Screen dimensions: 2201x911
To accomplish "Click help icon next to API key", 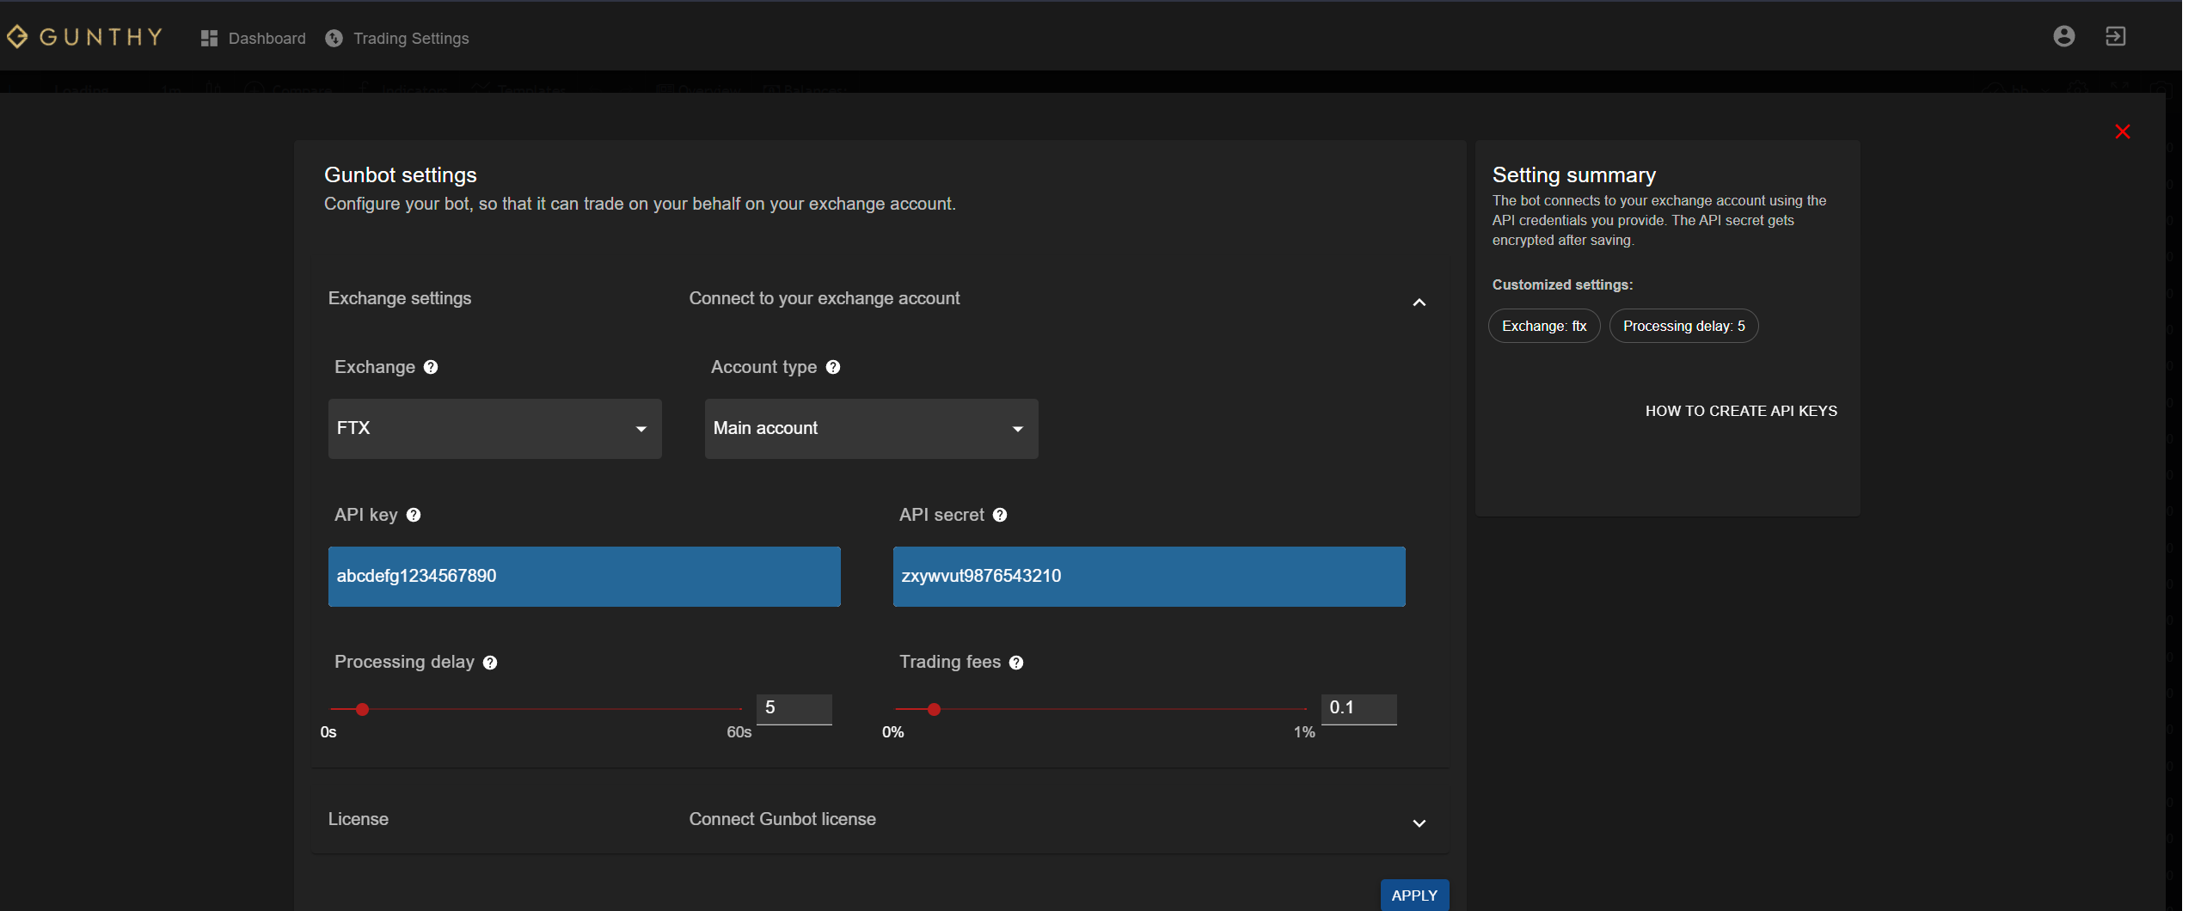I will (413, 515).
